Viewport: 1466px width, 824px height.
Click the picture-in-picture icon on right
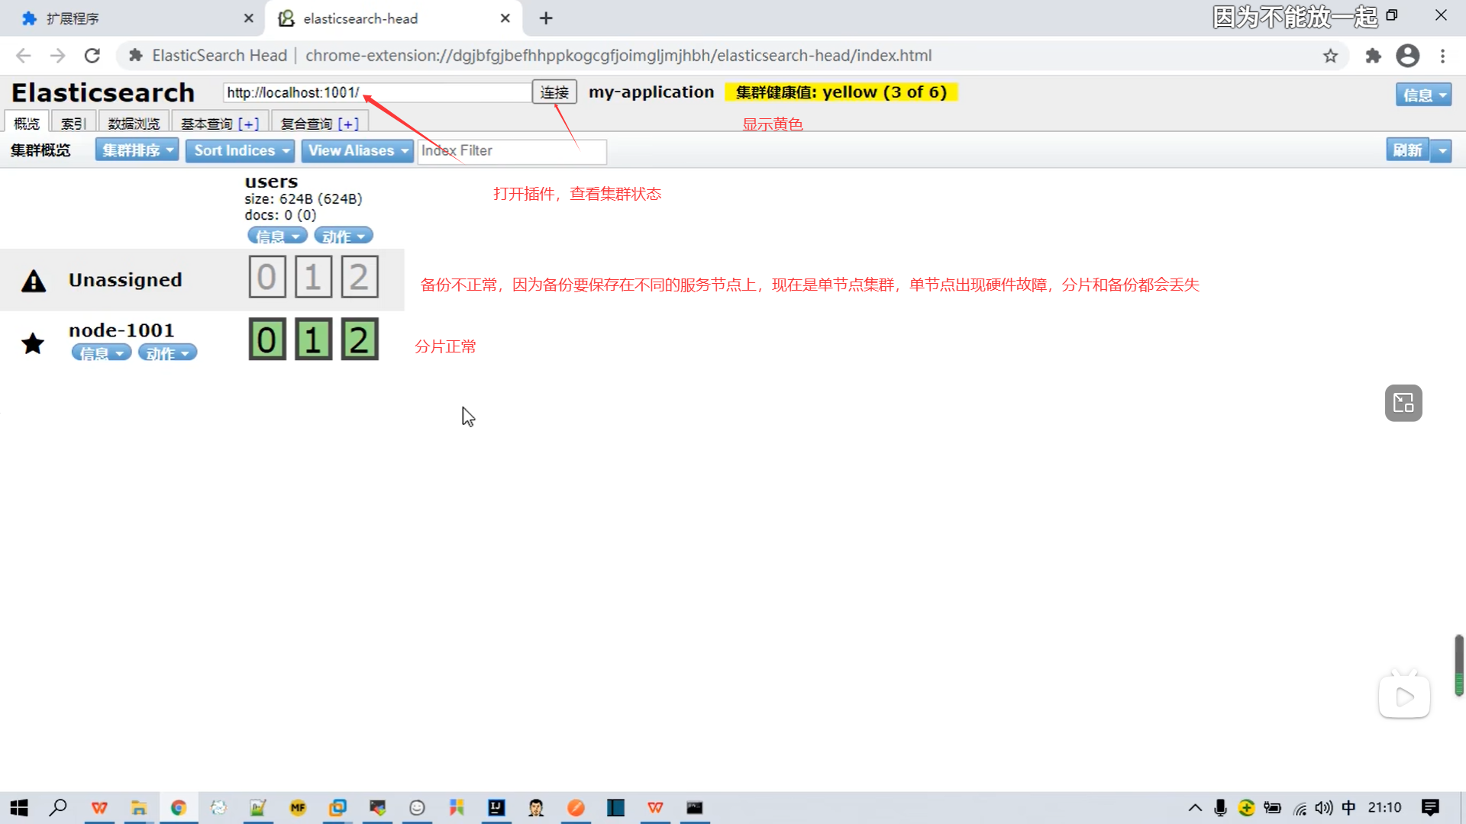[1403, 403]
